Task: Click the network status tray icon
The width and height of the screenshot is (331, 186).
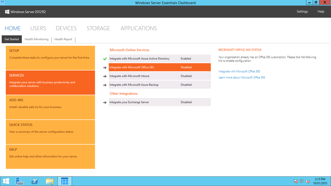Action: pyautogui.click(x=302, y=181)
